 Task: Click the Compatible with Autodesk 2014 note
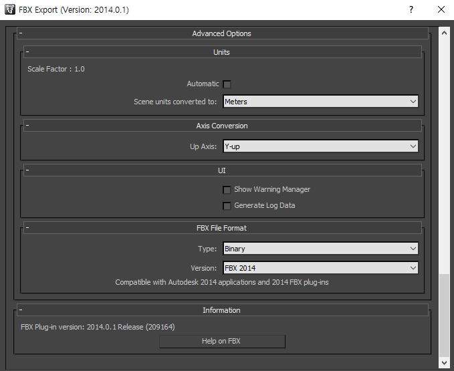(222, 282)
